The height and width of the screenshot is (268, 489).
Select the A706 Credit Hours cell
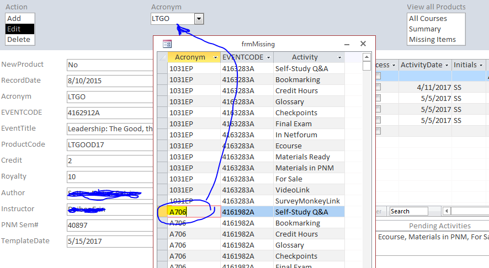309,234
